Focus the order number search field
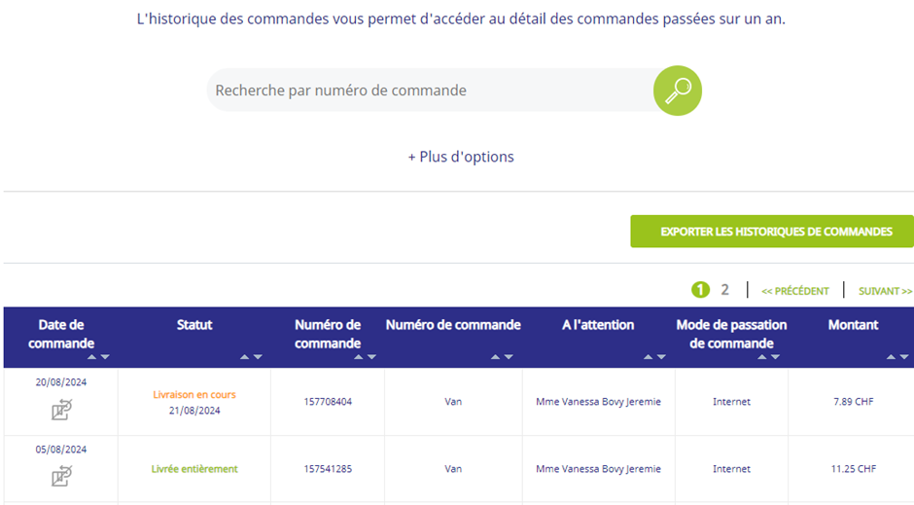The height and width of the screenshot is (505, 914). point(432,90)
